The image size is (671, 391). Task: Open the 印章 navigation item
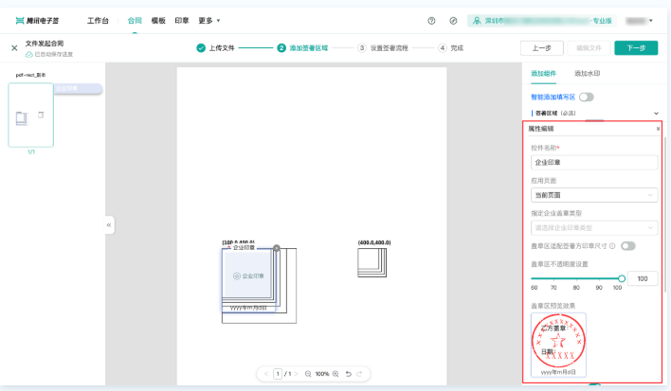(182, 21)
